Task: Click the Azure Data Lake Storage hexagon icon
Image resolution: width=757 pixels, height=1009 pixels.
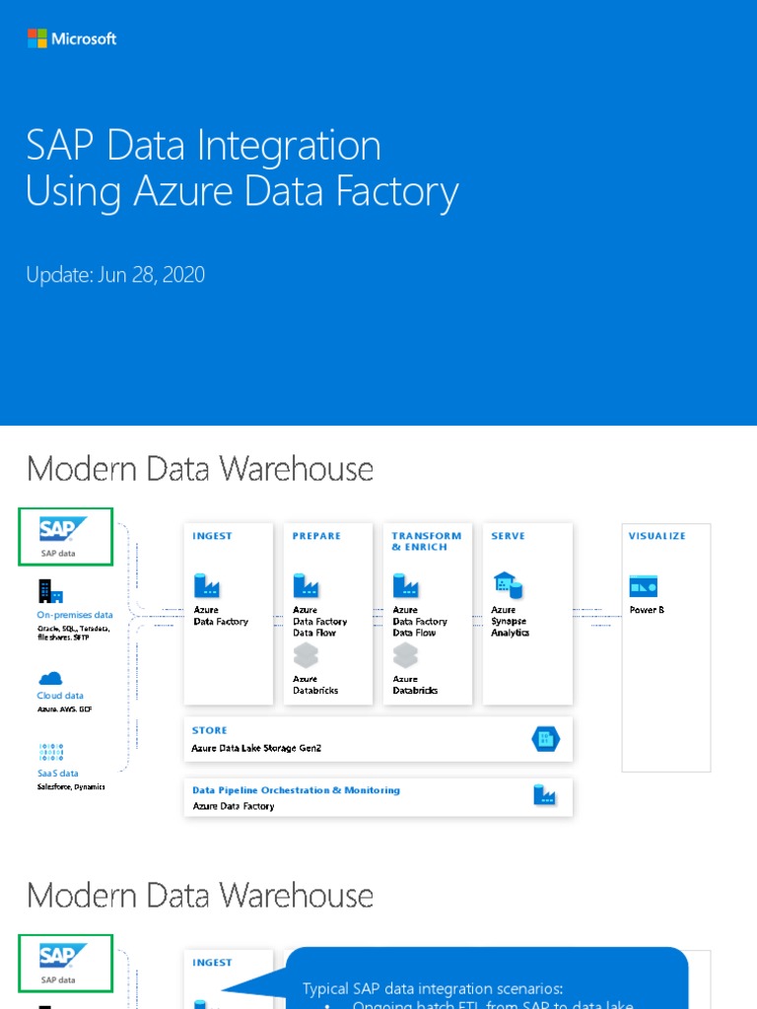Action: tap(544, 738)
